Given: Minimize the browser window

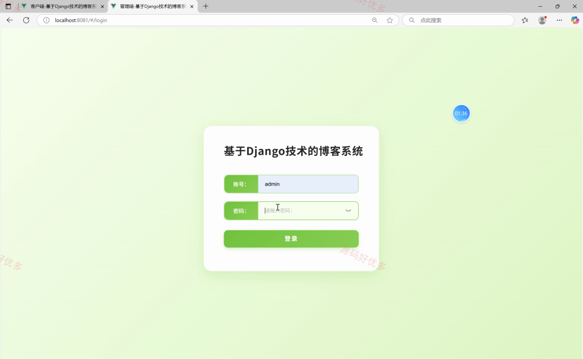Looking at the screenshot, I should tap(540, 6).
